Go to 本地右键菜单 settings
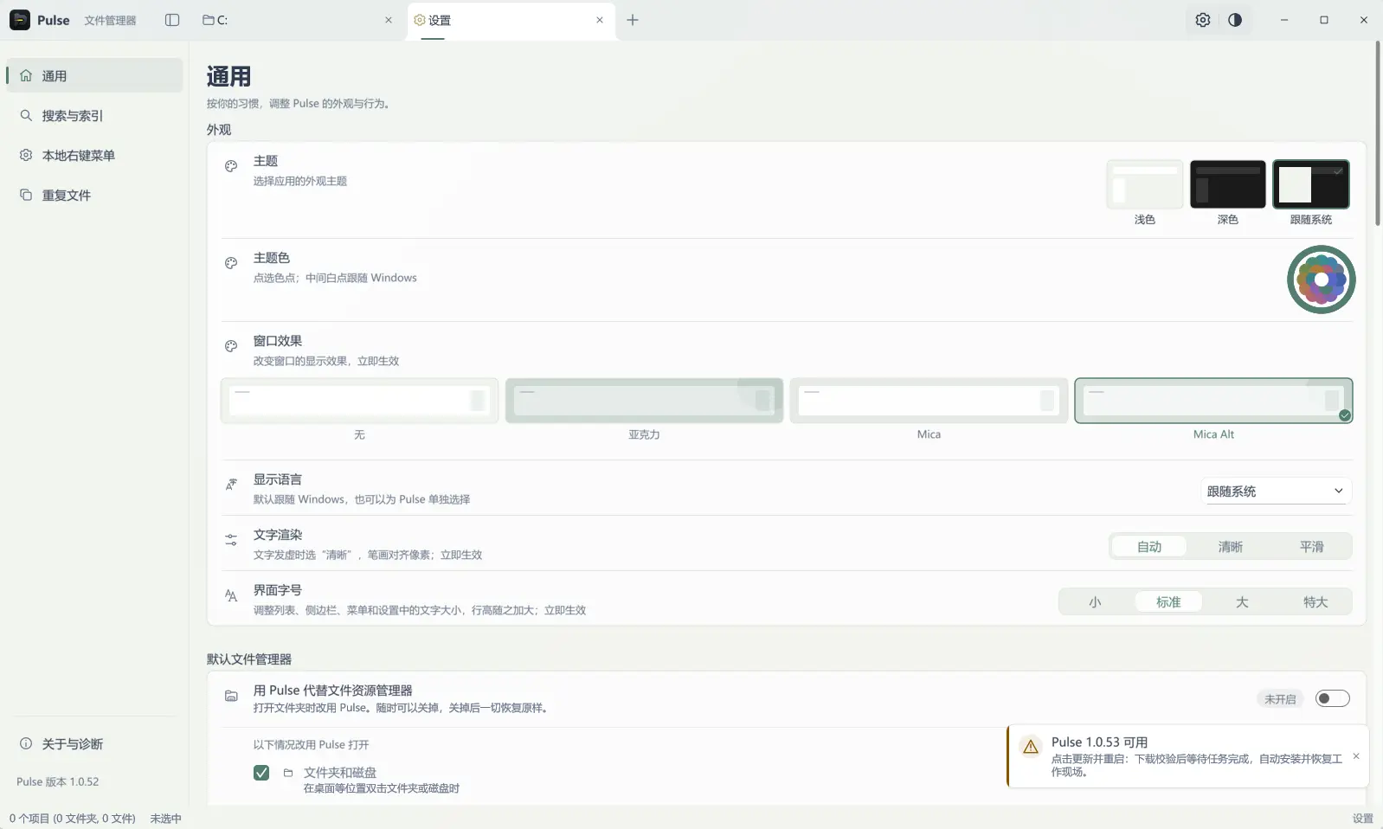The height and width of the screenshot is (829, 1383). pos(95,155)
